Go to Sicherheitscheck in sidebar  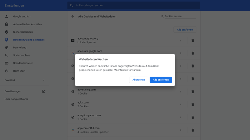pos(23,32)
